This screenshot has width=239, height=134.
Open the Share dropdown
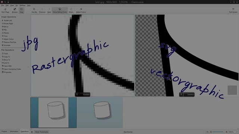(71, 10)
